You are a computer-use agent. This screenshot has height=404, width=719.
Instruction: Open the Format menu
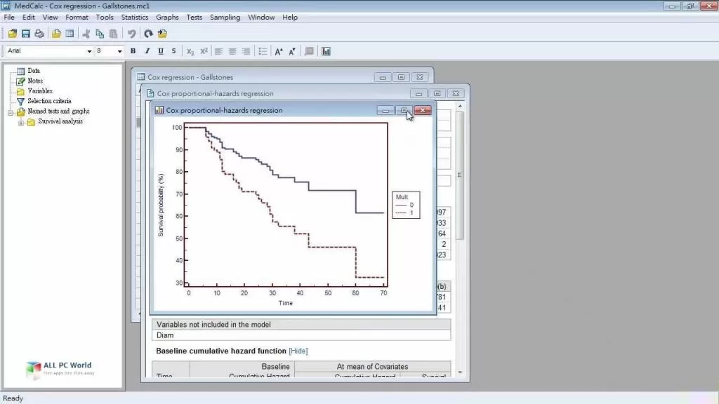[x=77, y=18]
